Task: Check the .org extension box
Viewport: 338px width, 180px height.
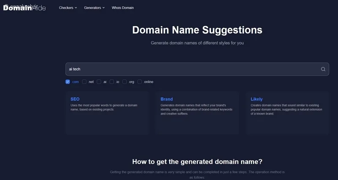Action: point(124,82)
